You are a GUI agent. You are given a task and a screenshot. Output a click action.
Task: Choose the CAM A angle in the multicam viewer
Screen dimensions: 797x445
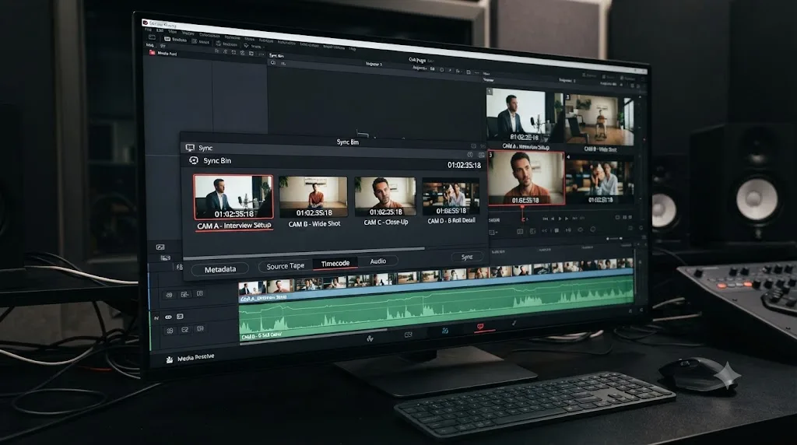click(x=525, y=115)
